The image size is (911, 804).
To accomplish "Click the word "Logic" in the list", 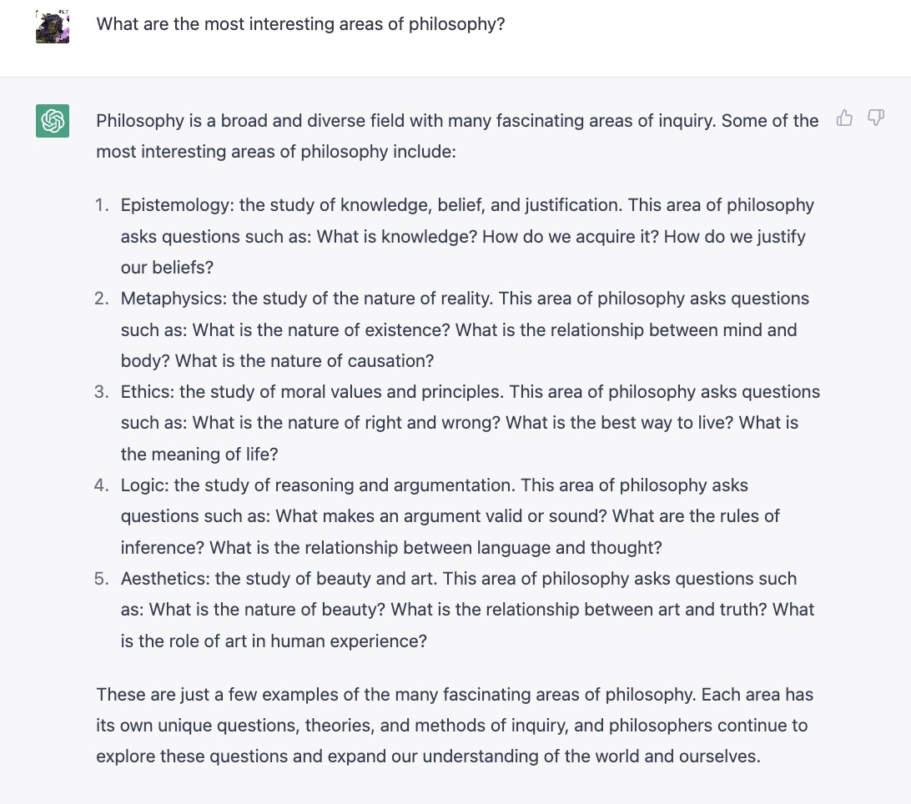I will [x=144, y=485].
